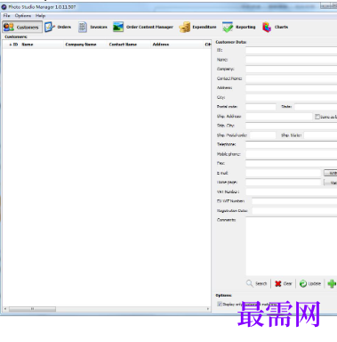Image resolution: width=337 pixels, height=342 pixels.
Task: Click the Ship. State field
Action: [x=320, y=135]
